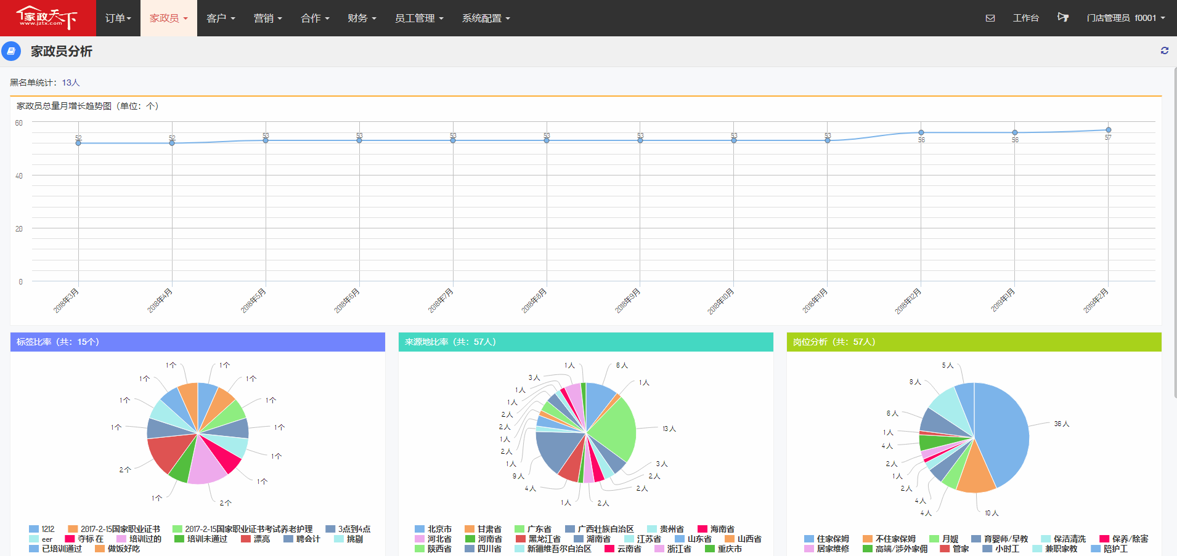The image size is (1177, 556).
Task: Toggle the 云南省 legend entry
Action: click(623, 549)
